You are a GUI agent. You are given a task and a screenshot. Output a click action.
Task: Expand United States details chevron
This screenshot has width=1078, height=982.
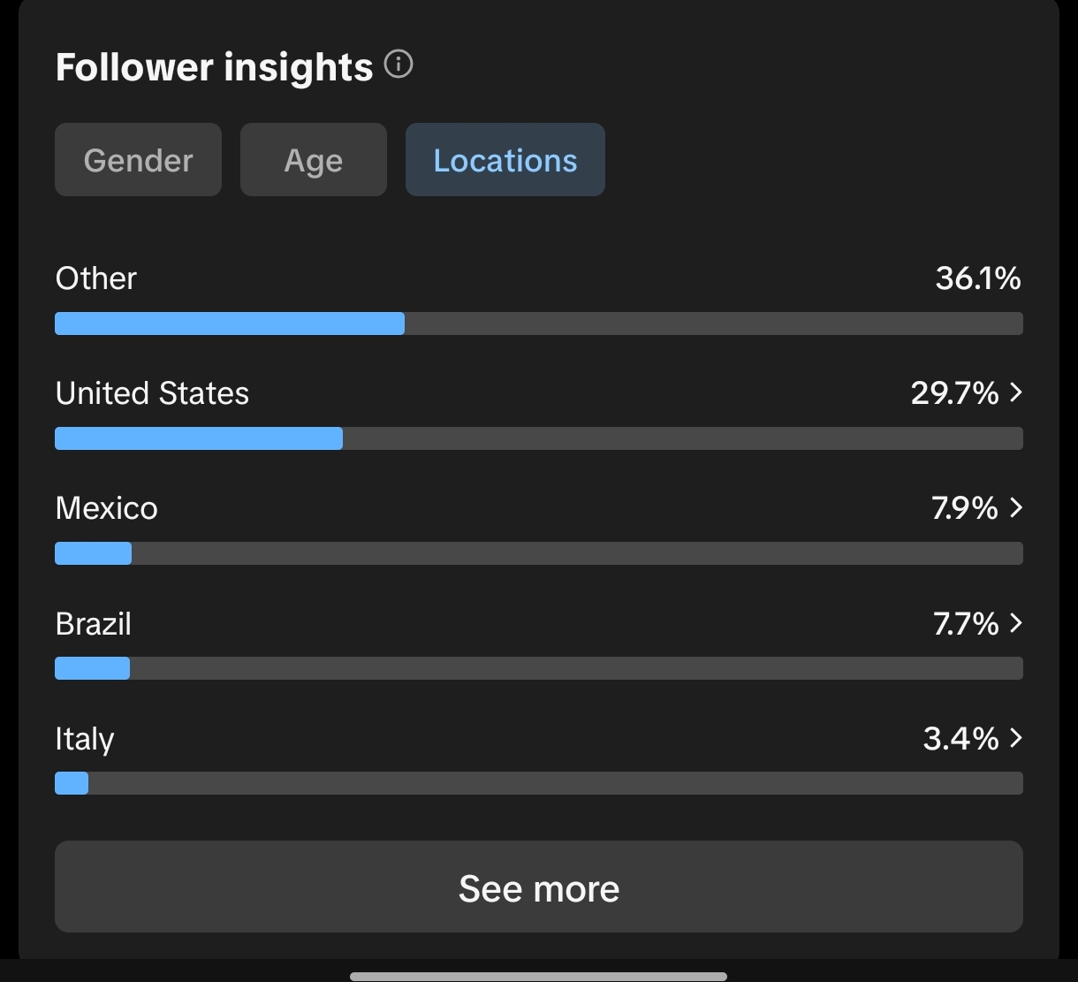coord(1015,392)
